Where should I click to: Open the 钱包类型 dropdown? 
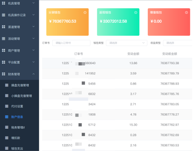click(127, 43)
